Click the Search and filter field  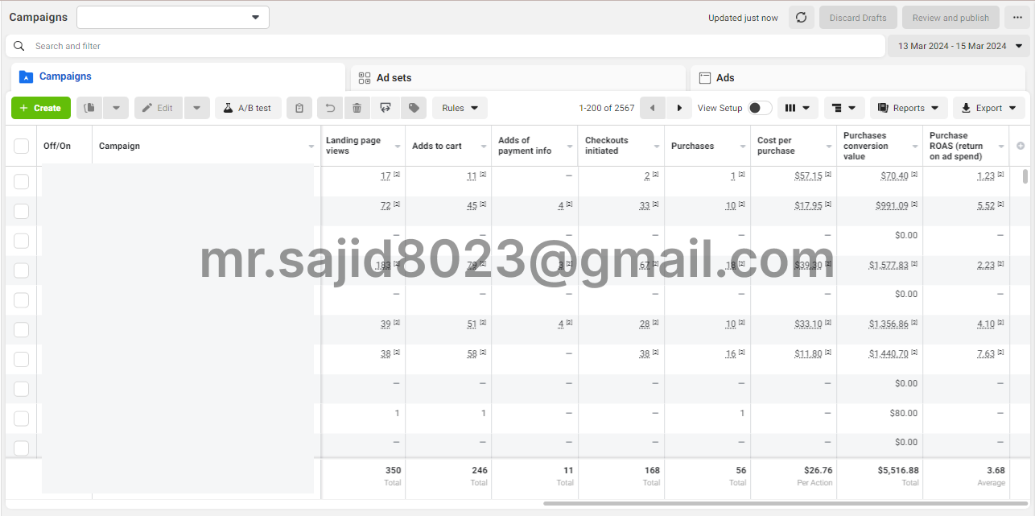coord(451,46)
